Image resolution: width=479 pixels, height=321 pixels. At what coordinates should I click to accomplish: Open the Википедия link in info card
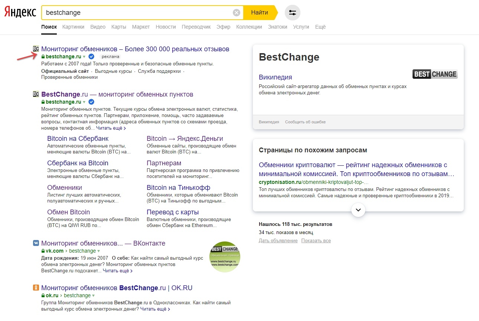pyautogui.click(x=275, y=77)
